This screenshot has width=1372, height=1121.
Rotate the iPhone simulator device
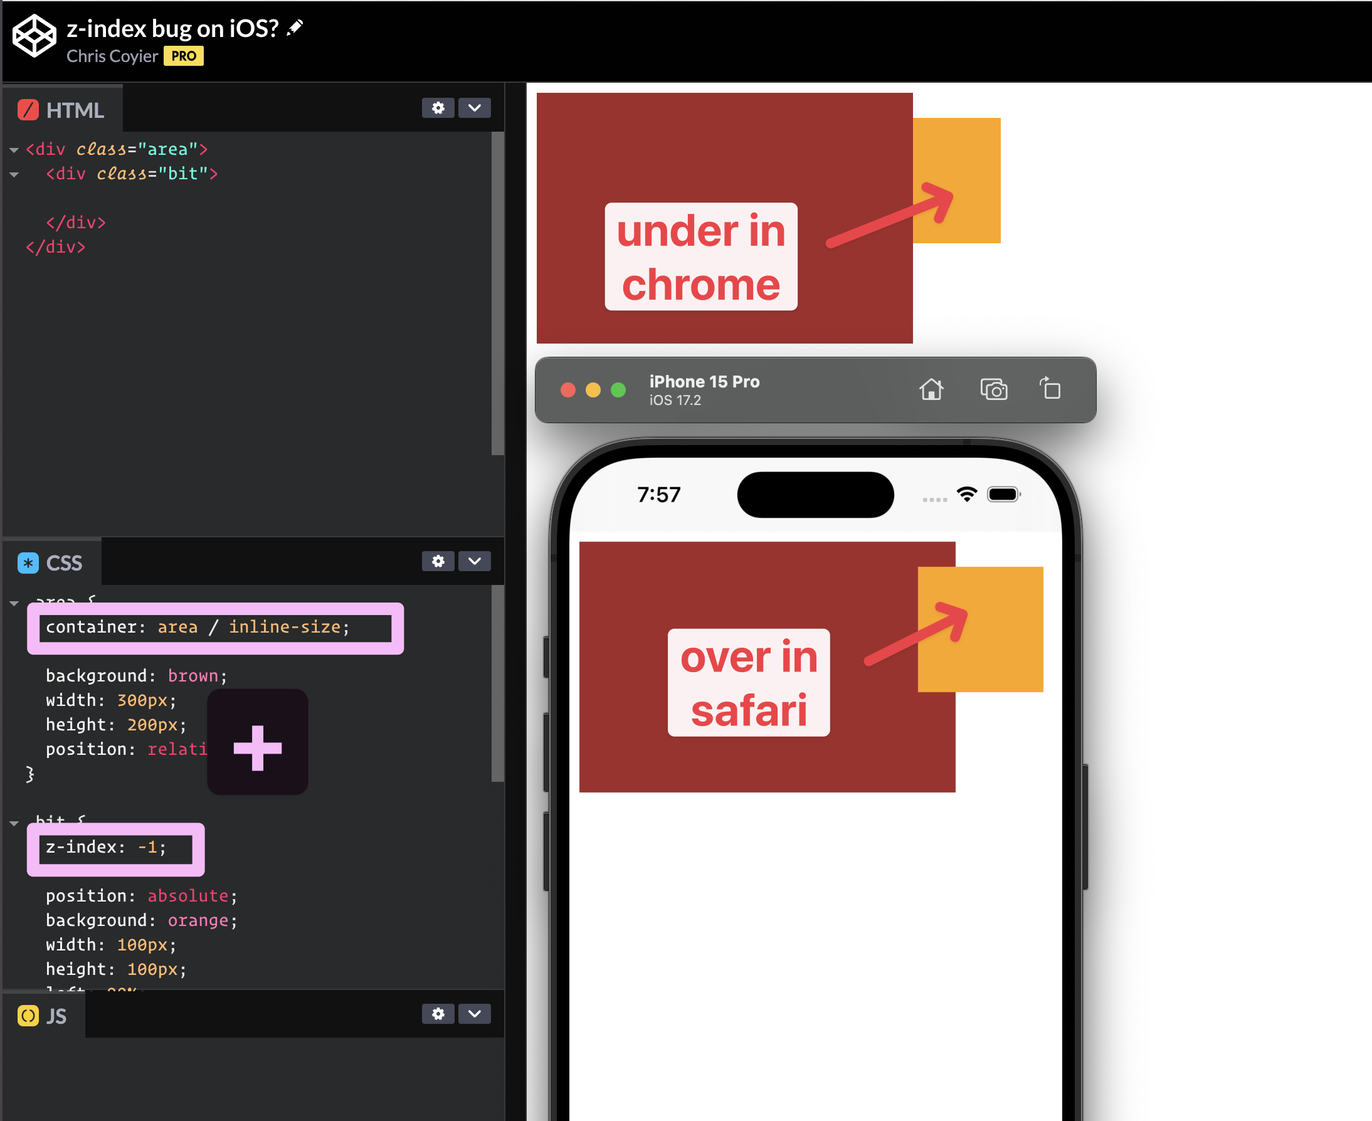pos(1050,388)
